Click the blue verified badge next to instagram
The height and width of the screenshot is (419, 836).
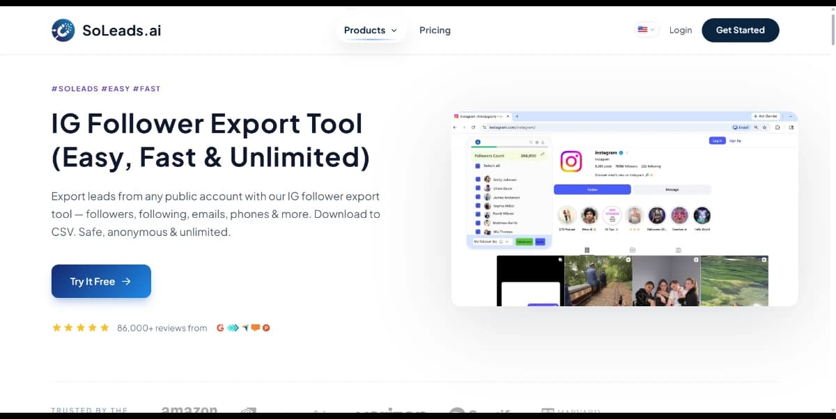[x=621, y=152]
